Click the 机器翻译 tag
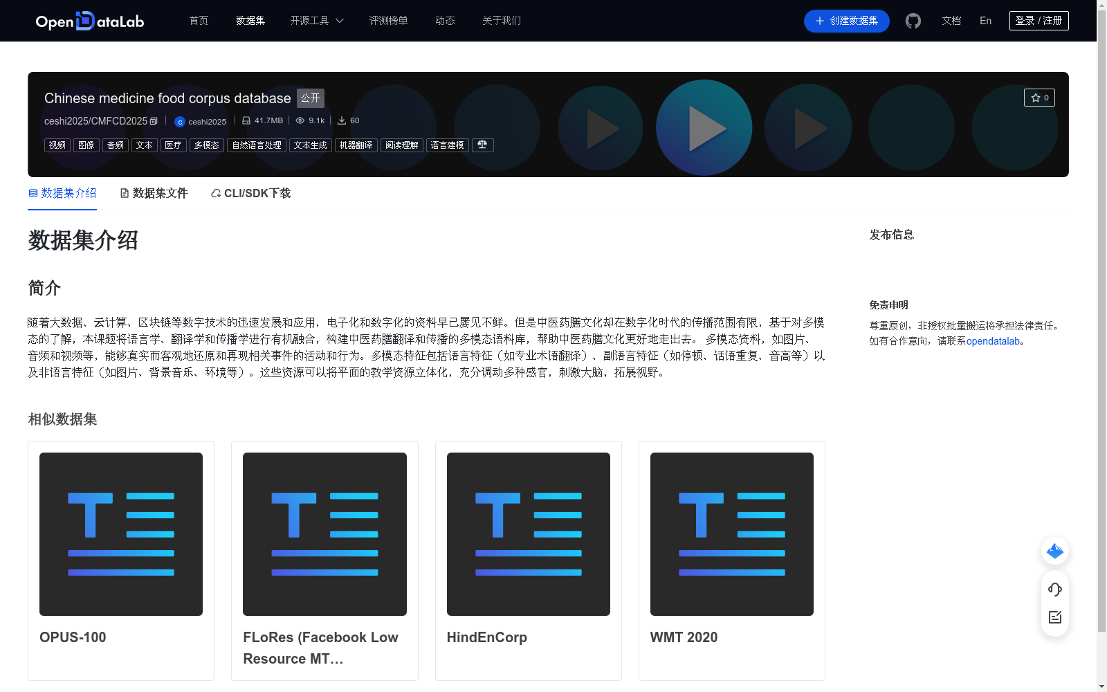1107x692 pixels. tap(356, 145)
